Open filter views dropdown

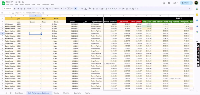(x=134, y=9)
